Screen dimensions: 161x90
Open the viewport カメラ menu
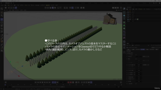point(10,10)
